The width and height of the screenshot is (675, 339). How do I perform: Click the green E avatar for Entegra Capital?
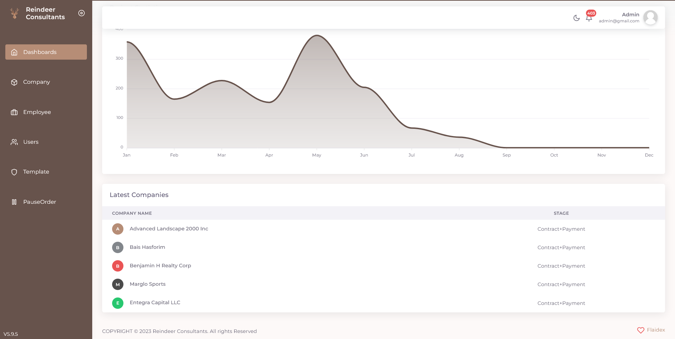118,303
